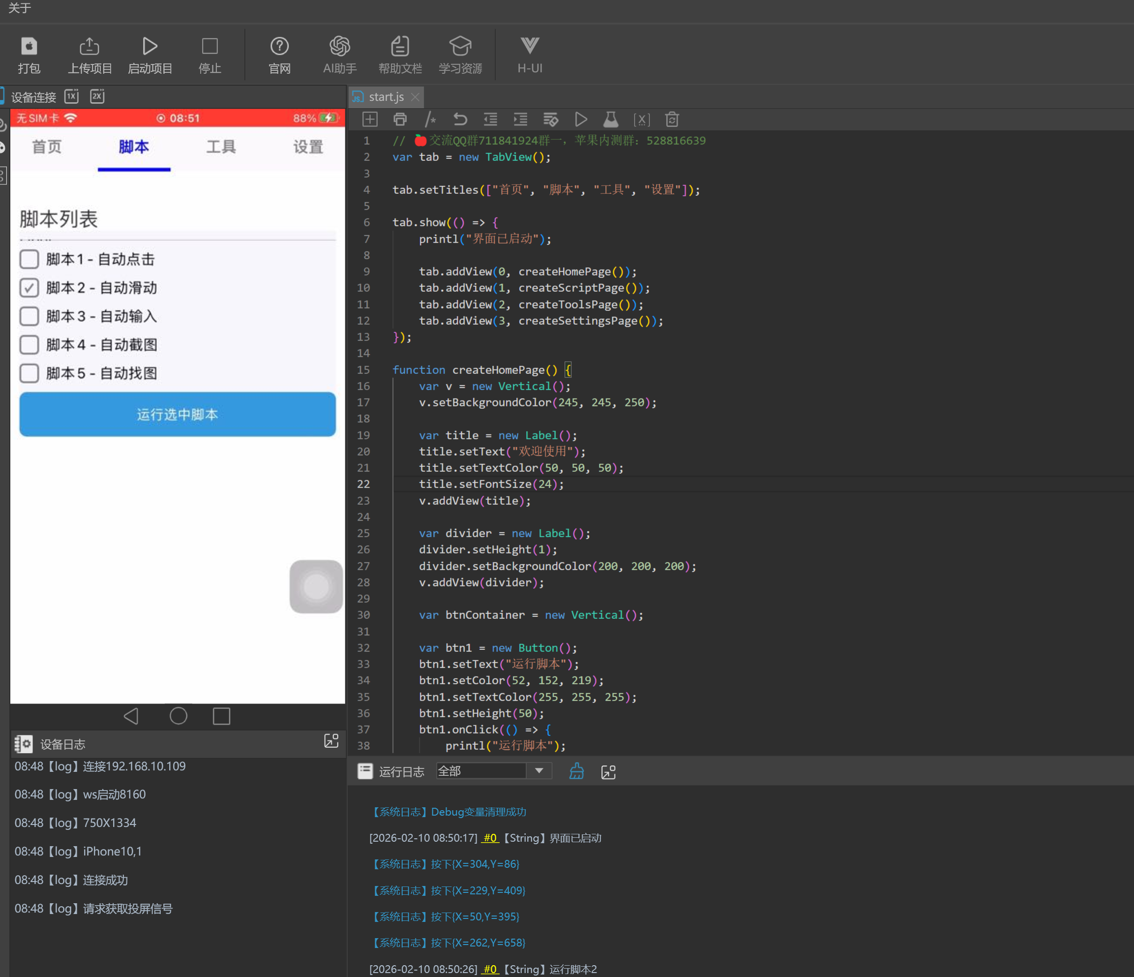Click the floating assistive touch button
This screenshot has width=1134, height=977.
point(316,586)
